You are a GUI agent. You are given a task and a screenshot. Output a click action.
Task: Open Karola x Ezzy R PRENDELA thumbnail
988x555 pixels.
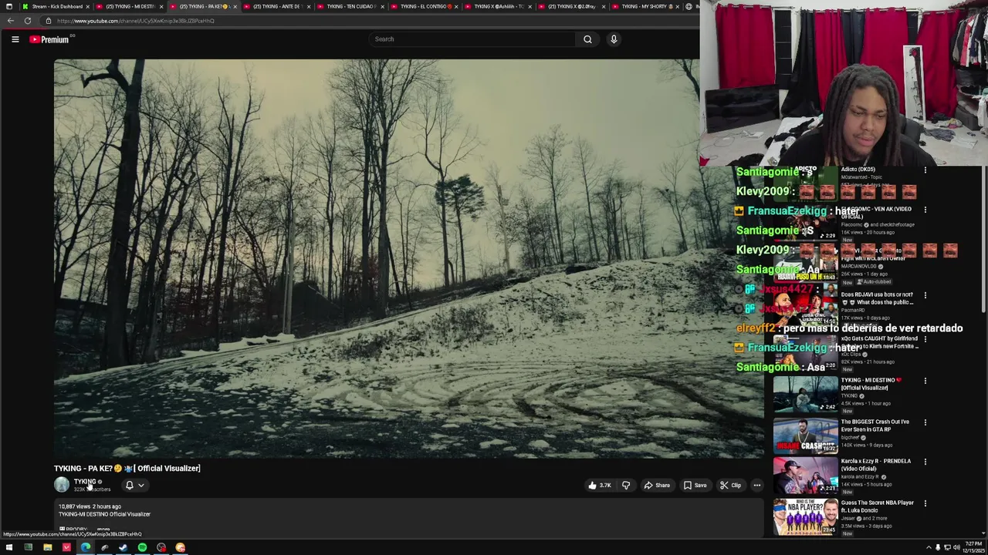coord(805,475)
